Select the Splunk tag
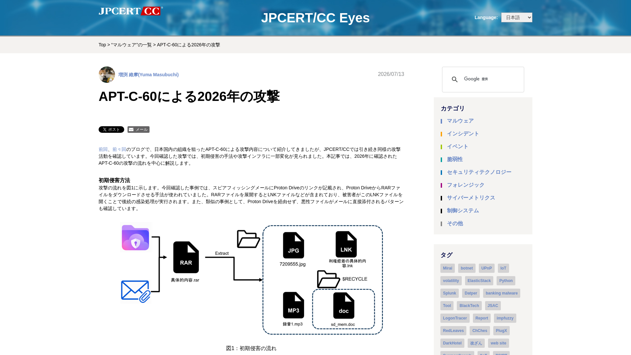 point(450,293)
